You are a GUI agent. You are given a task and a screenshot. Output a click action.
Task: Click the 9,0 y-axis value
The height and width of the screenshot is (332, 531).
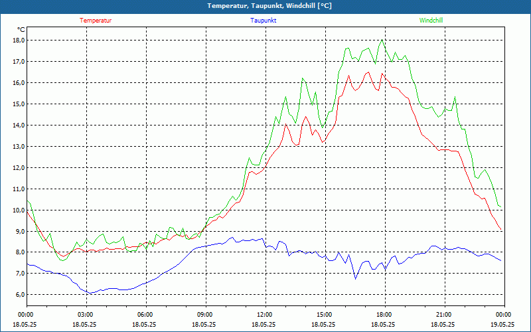pos(20,231)
